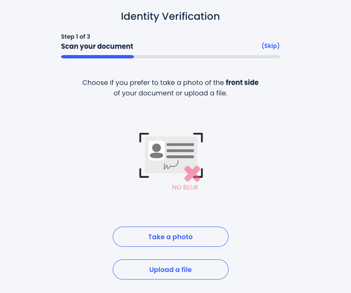Click the Scan your document heading
Viewport: 351px width, 293px height.
point(97,46)
